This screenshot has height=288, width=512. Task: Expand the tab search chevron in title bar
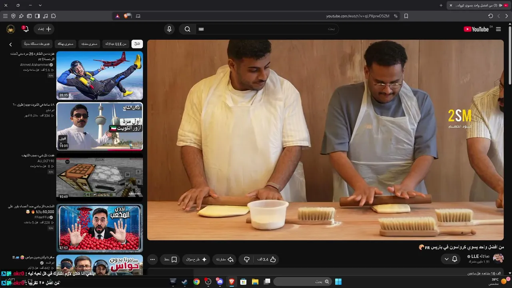[40, 5]
